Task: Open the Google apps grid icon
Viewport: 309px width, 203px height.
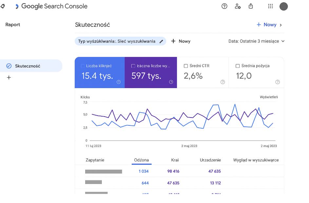Action: 270,6
